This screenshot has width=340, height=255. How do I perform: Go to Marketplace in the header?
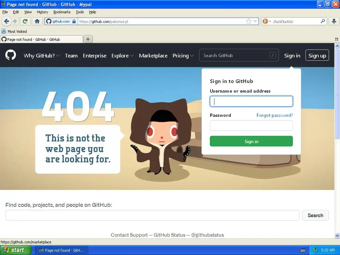[x=153, y=56]
